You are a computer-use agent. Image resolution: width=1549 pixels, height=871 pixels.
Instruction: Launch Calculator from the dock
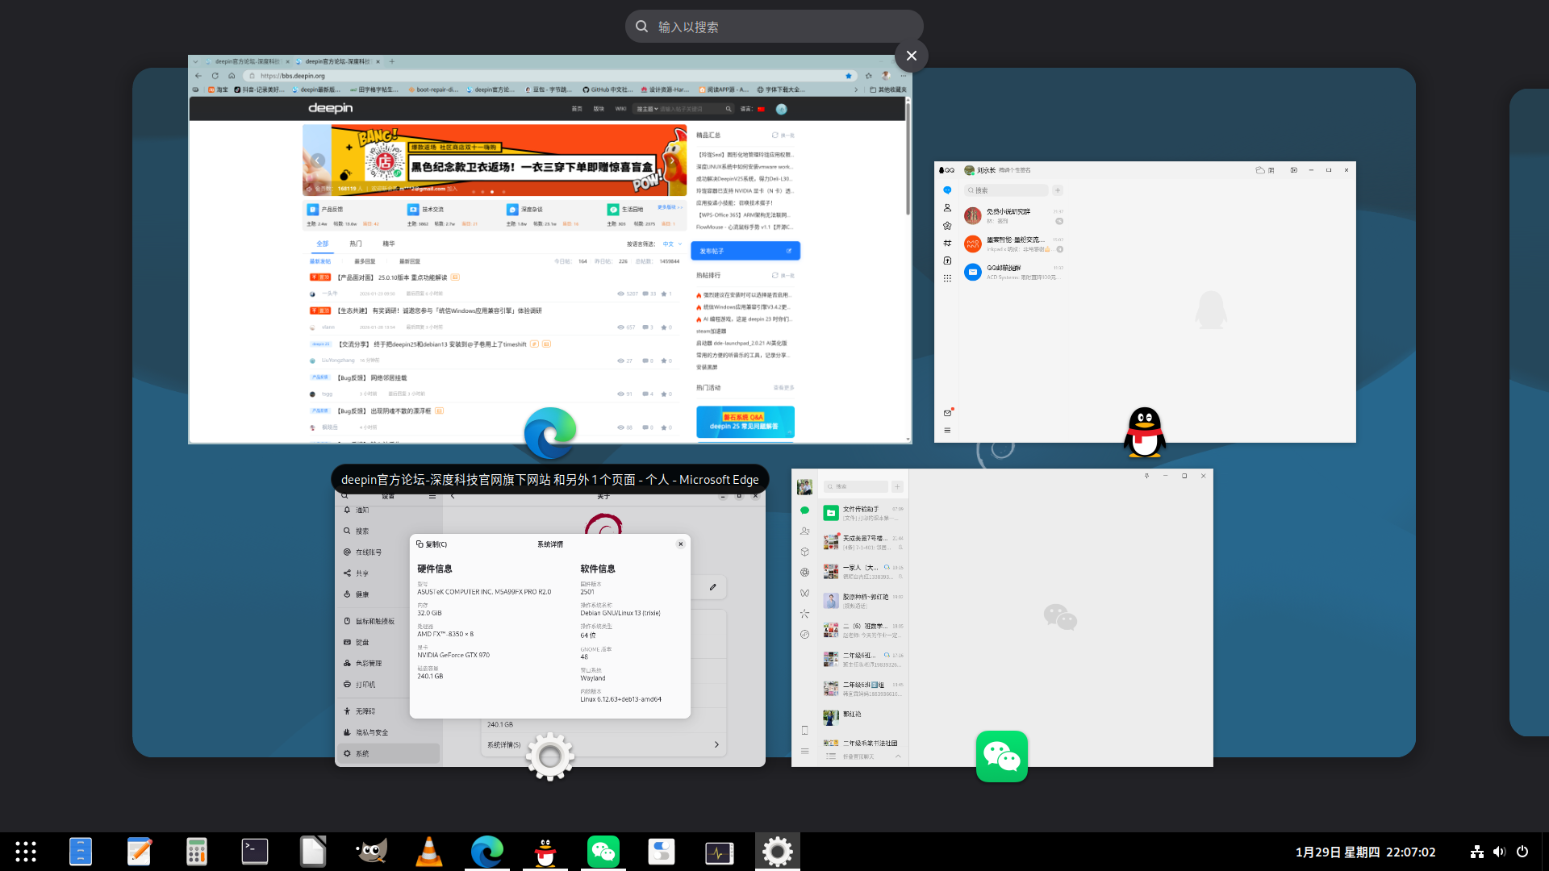coord(197,852)
